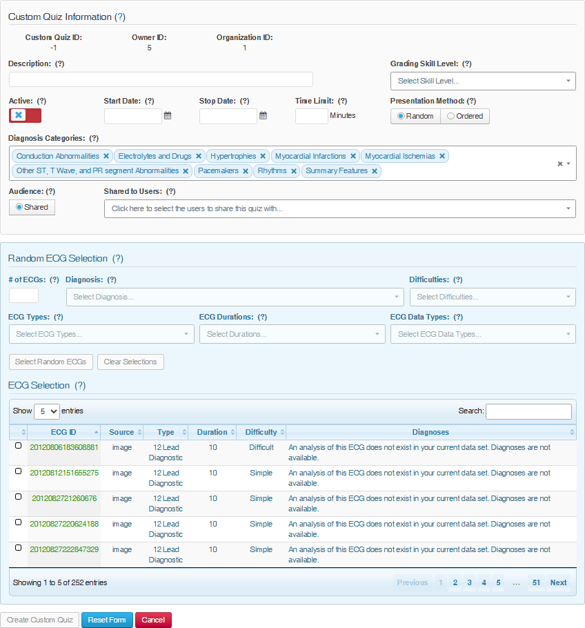
Task: Sort table by Difficulty column
Action: [261, 432]
